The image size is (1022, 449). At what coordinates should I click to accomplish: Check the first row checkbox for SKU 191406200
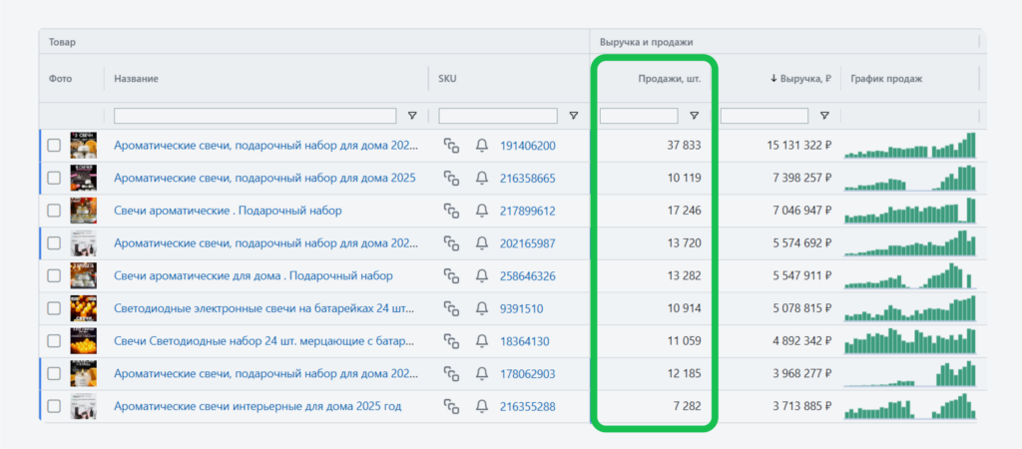54,146
